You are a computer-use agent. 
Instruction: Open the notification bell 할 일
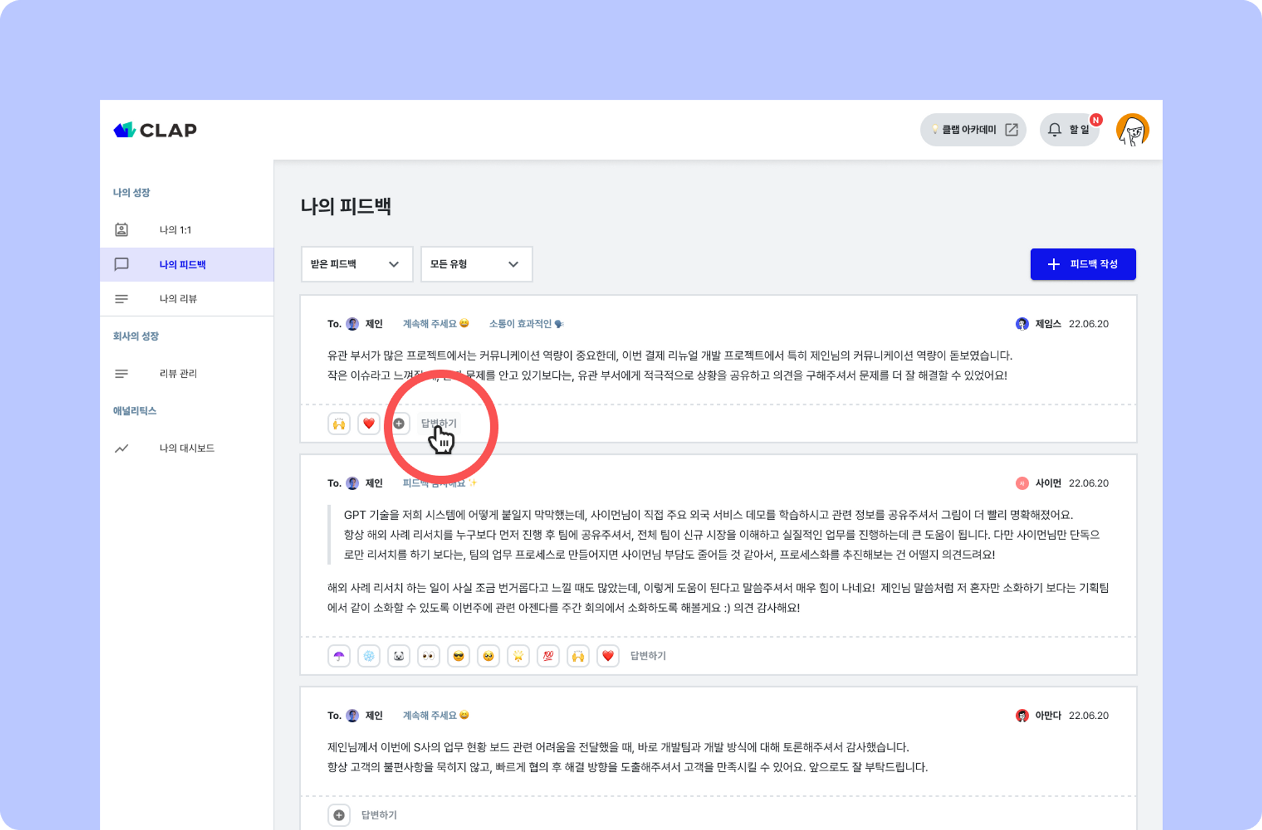click(1069, 130)
